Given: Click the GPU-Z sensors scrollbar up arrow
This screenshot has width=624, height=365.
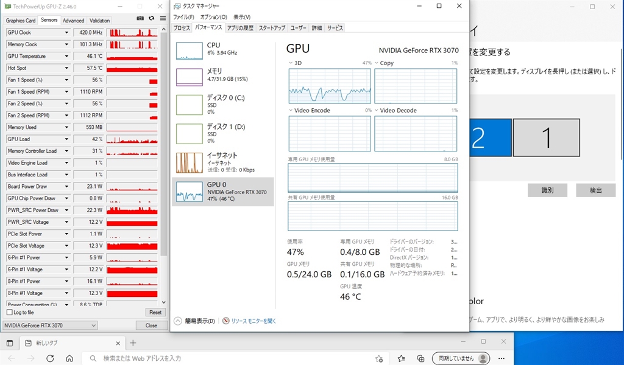Looking at the screenshot, I should click(x=163, y=30).
